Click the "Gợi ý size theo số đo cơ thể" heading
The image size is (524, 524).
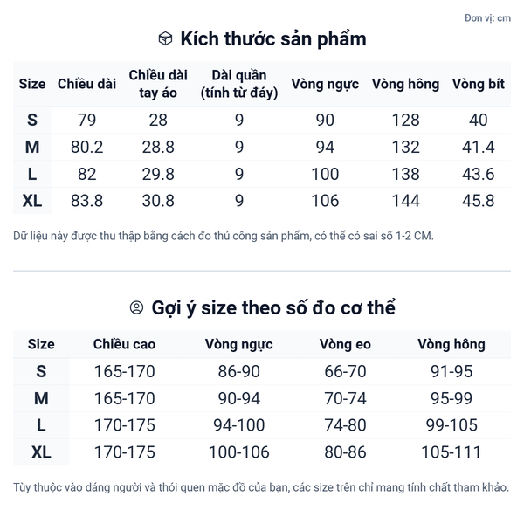point(273,308)
